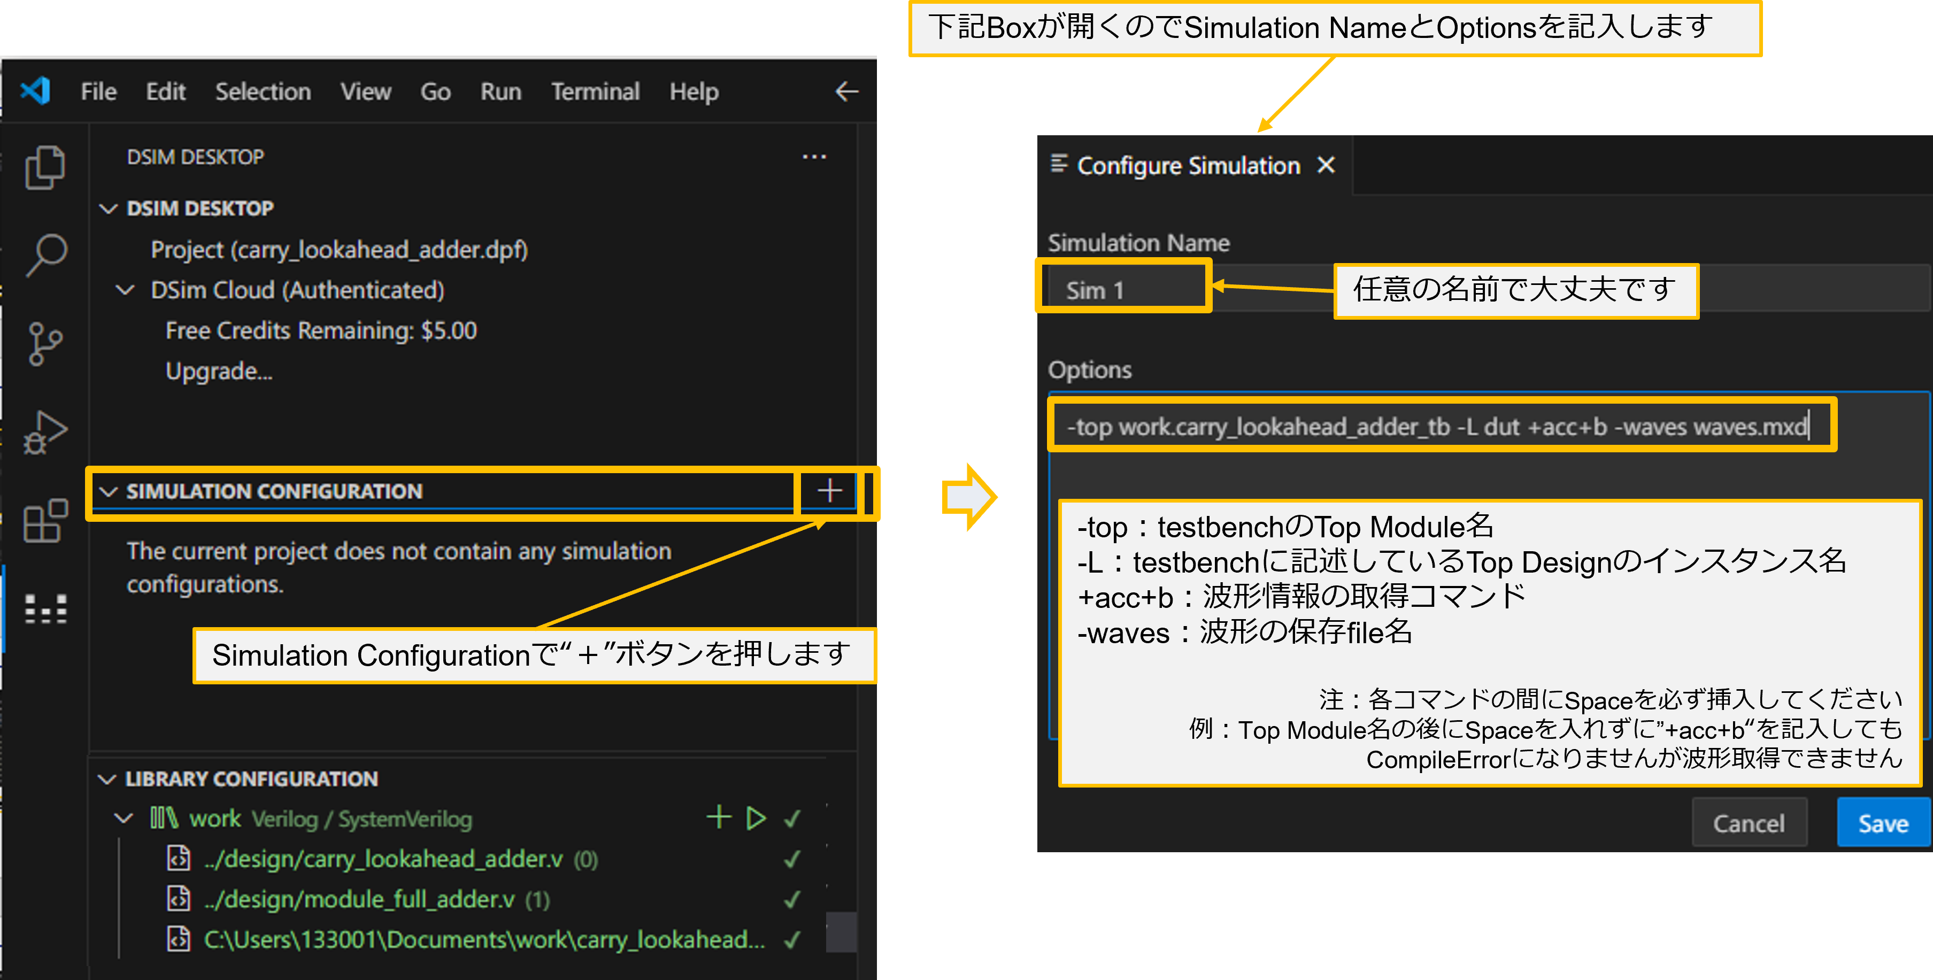
Task: Open the Run and Debug view
Action: coord(45,432)
